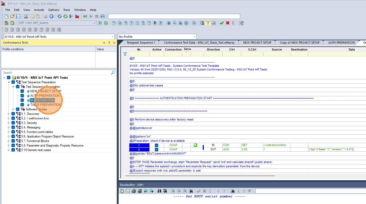Toggle the 5.3. Security checkbox
This screenshot has width=366, height=204.
(13, 123)
